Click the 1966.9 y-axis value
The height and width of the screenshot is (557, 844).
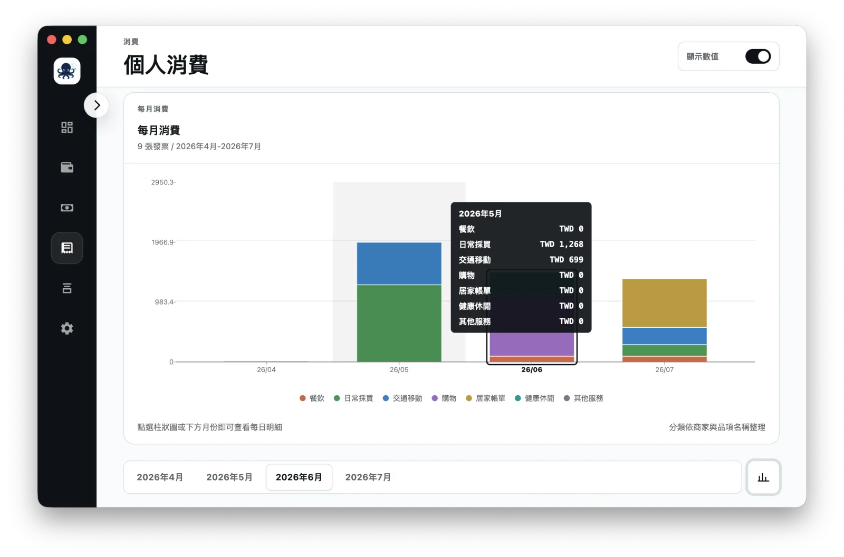[x=162, y=242]
